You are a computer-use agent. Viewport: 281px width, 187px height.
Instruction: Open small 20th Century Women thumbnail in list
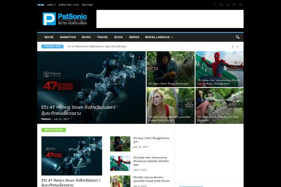[x=120, y=181]
